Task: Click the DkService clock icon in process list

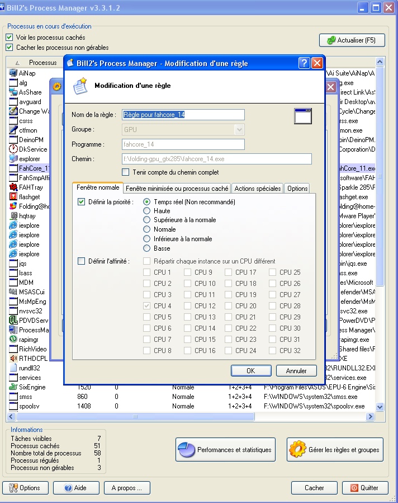Action: (13, 149)
